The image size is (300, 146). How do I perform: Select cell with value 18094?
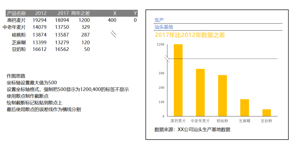click(62, 20)
